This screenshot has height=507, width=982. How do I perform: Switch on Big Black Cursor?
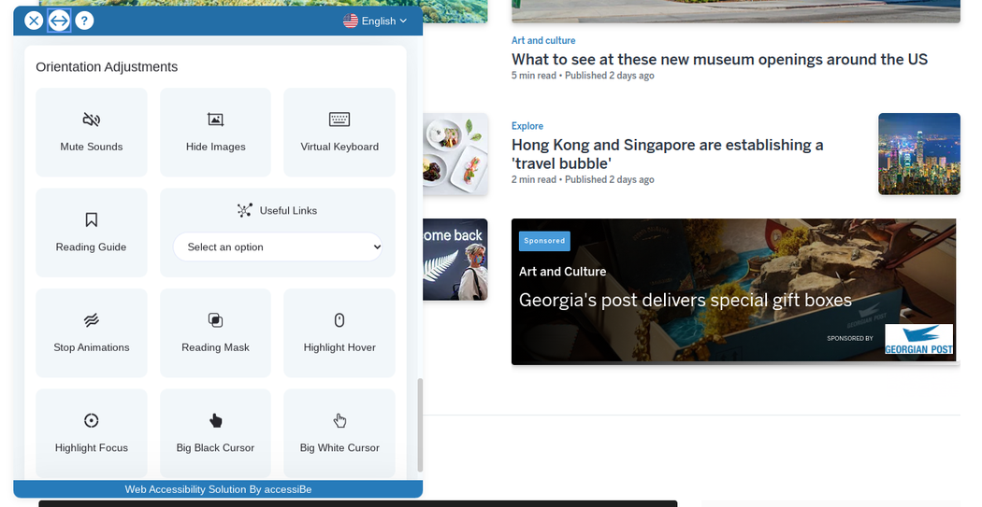pyautogui.click(x=215, y=433)
